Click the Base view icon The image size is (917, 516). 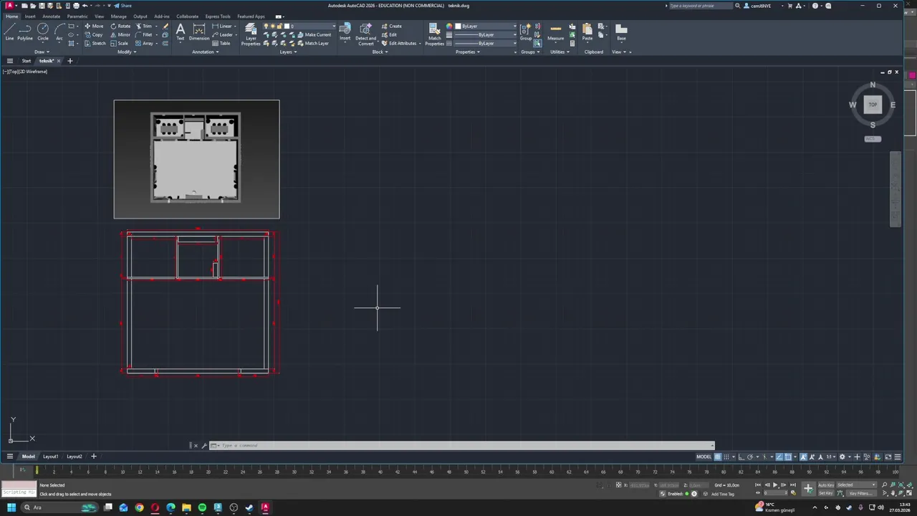(621, 32)
